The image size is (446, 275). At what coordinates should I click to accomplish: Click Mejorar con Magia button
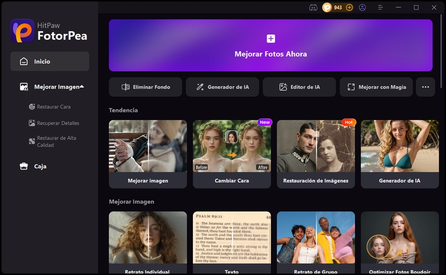click(376, 87)
